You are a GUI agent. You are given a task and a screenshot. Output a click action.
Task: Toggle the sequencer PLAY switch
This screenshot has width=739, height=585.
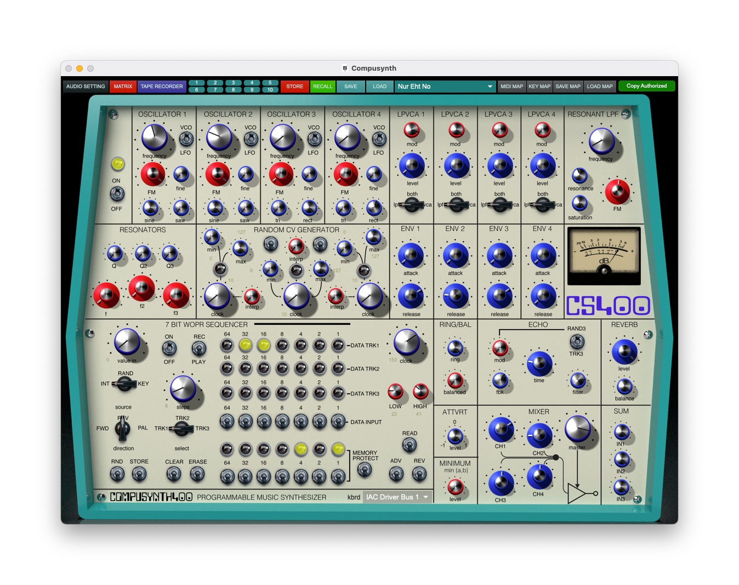click(x=198, y=348)
